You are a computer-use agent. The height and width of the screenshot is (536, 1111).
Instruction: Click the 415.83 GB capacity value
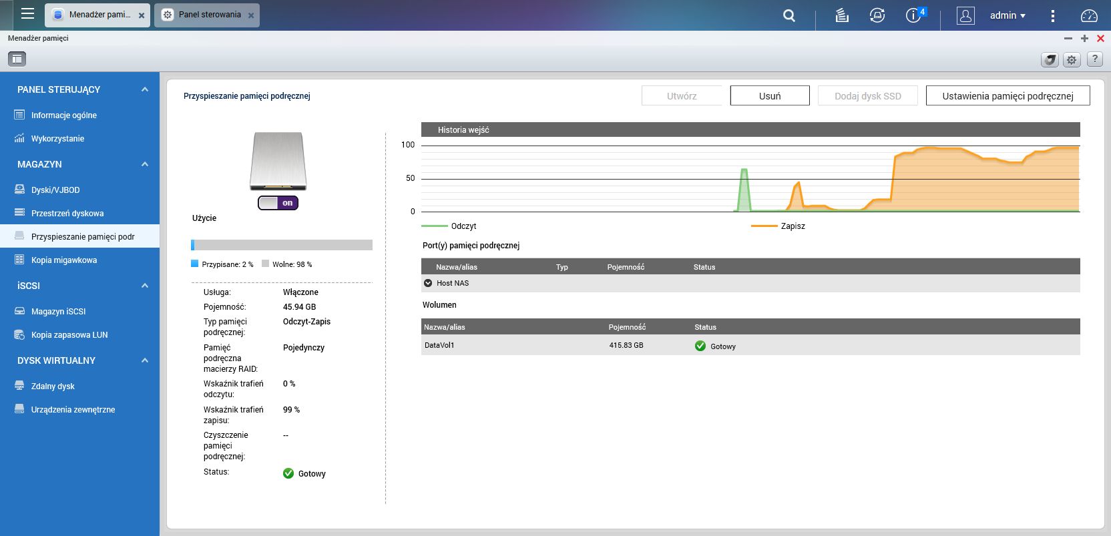click(626, 345)
